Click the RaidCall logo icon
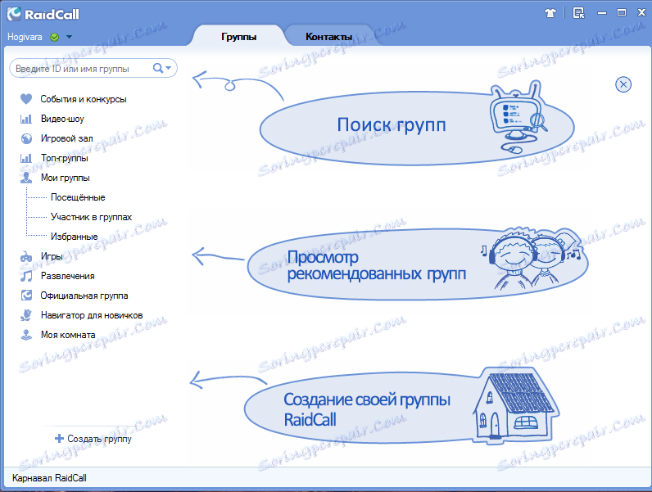The width and height of the screenshot is (652, 492). click(x=14, y=14)
